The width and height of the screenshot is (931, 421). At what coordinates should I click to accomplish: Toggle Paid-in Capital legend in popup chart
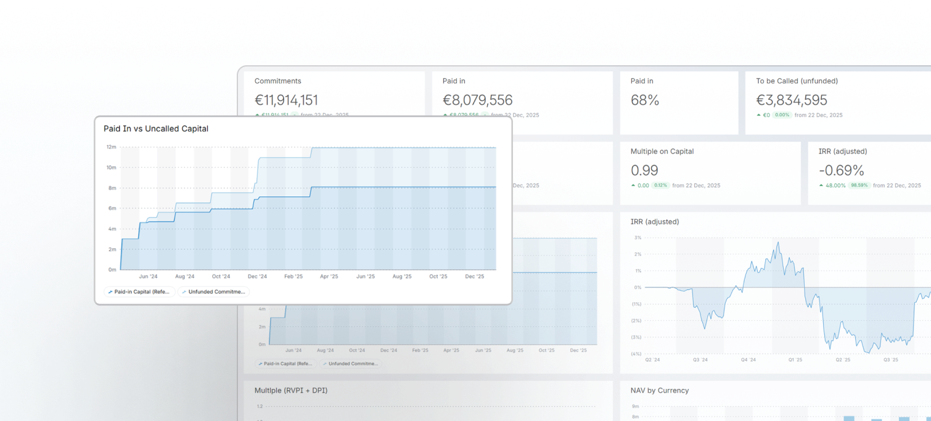tap(139, 292)
